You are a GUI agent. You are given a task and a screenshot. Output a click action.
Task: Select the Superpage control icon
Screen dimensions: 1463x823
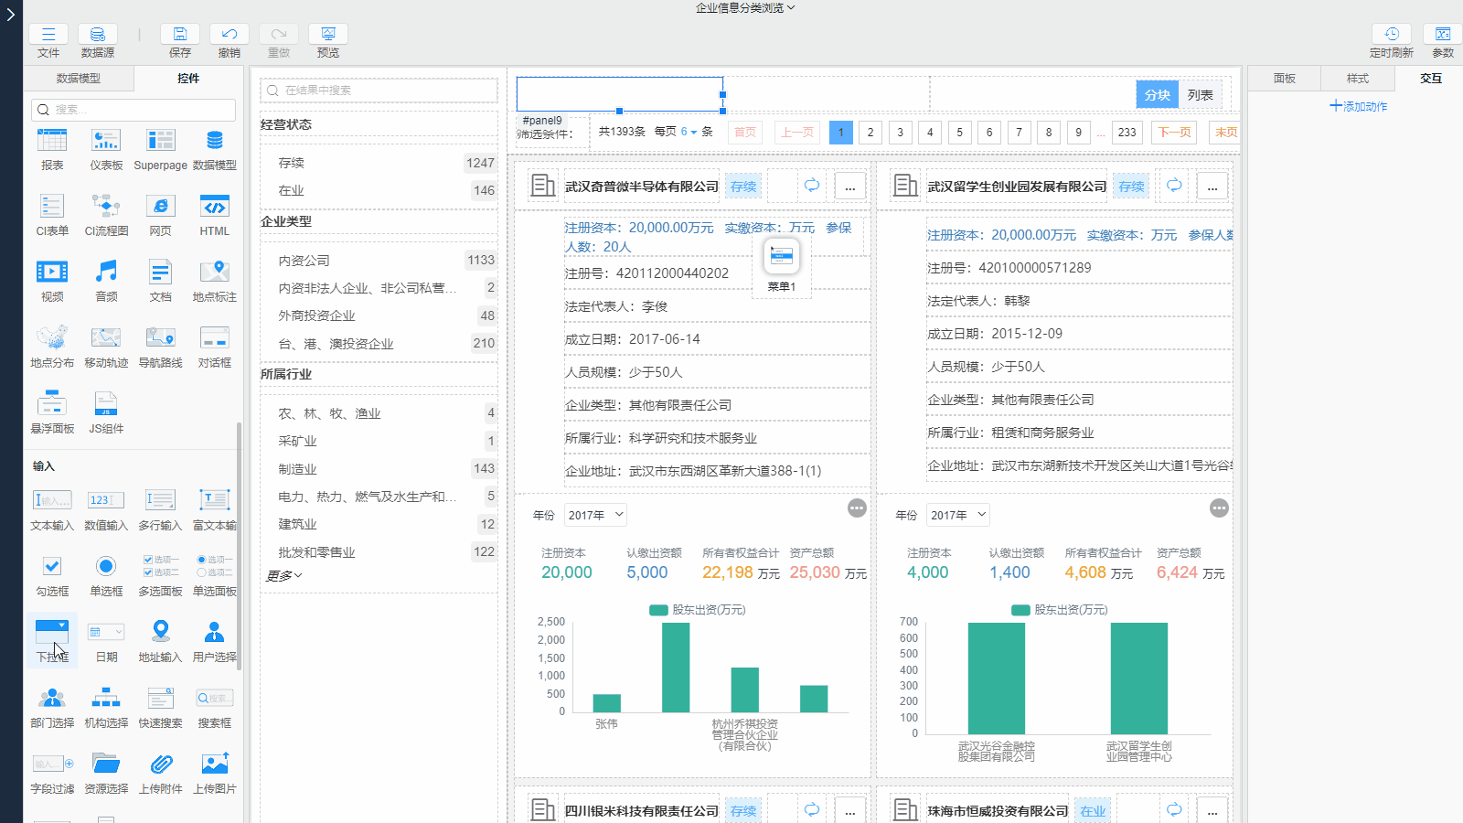[x=160, y=141]
